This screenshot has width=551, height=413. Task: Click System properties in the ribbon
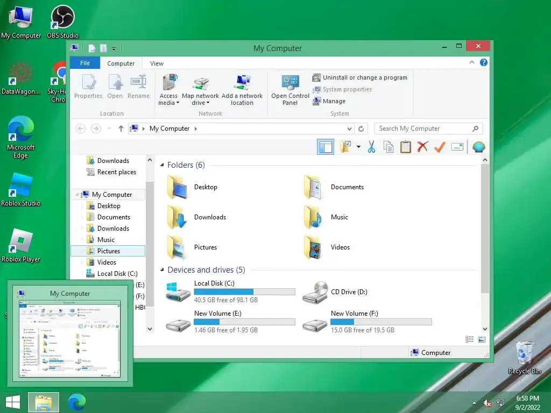[x=342, y=89]
